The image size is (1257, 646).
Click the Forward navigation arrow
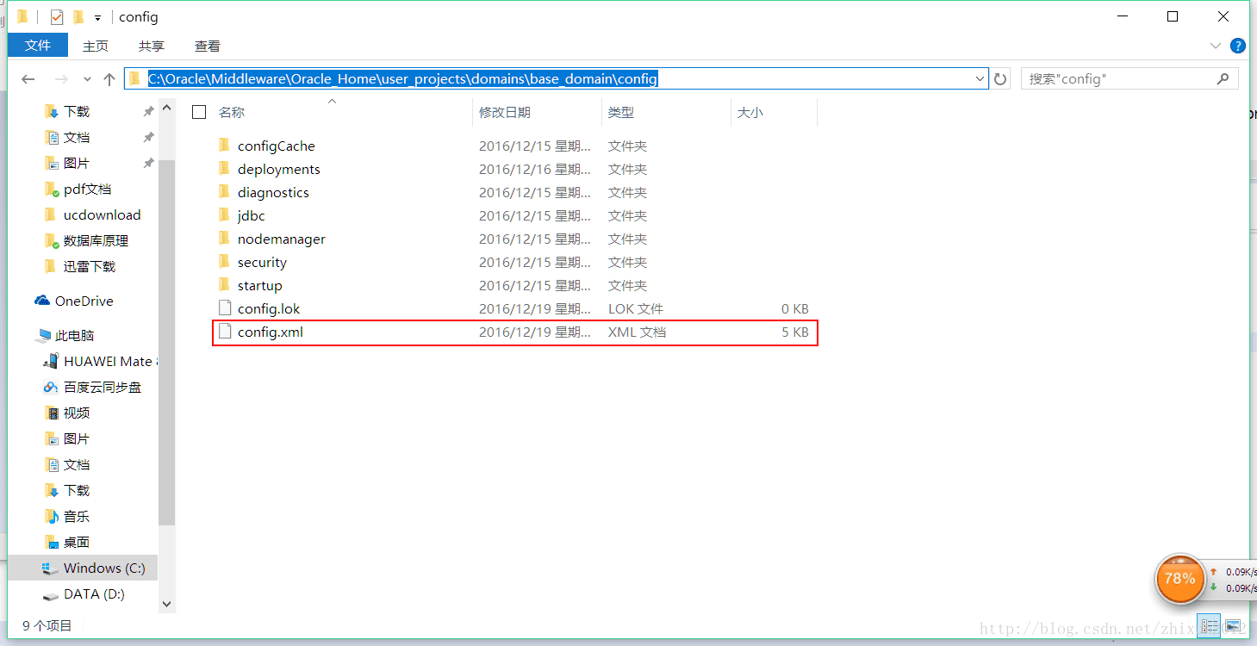point(61,79)
